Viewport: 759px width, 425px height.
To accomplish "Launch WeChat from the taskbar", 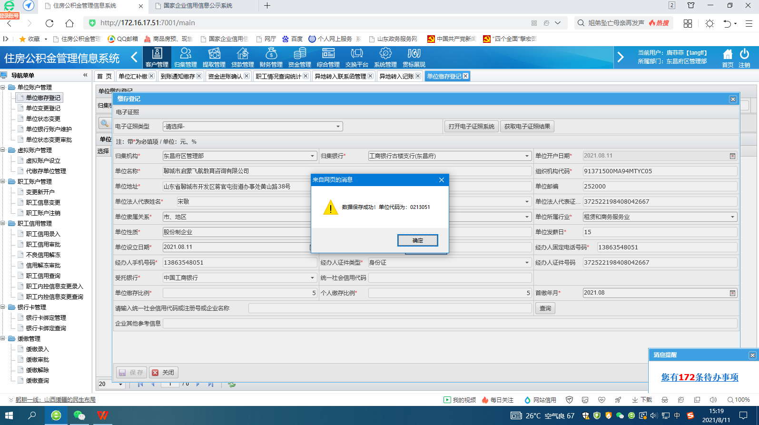I will [79, 415].
